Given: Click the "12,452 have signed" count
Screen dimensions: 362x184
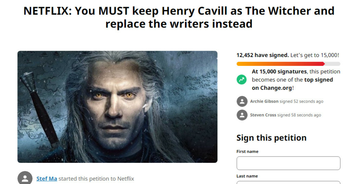Looking at the screenshot, I should point(262,55).
